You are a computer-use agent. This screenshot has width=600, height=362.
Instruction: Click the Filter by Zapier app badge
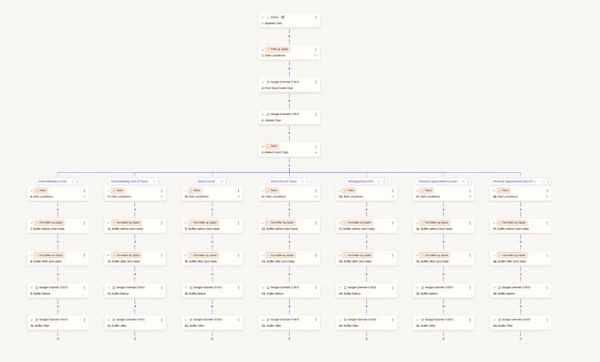point(277,49)
